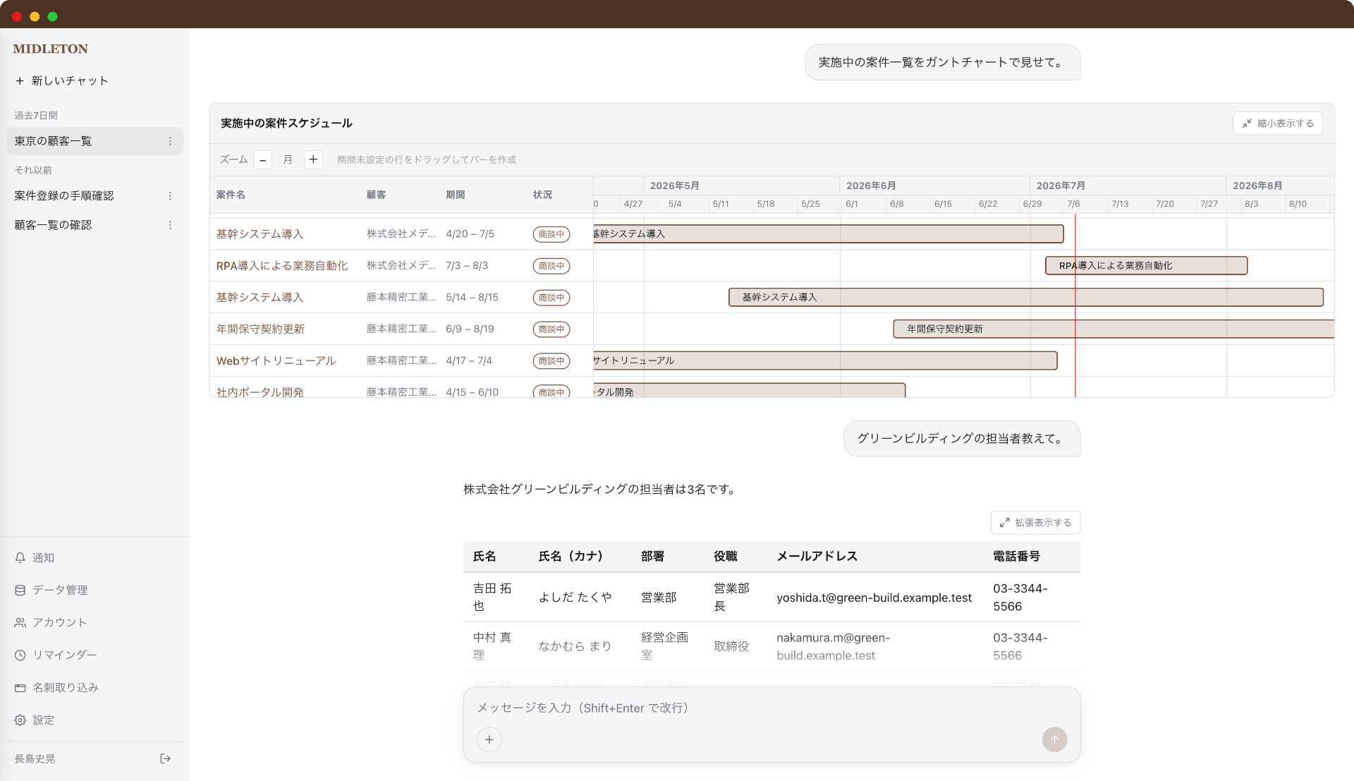Open データ管理 database icon
The image size is (1354, 781).
[x=20, y=590]
